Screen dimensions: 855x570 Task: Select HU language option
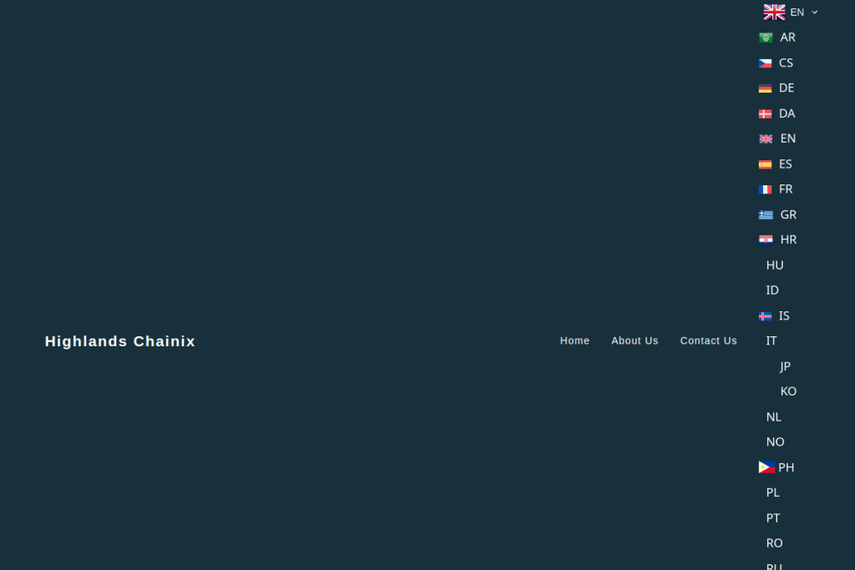point(775,265)
